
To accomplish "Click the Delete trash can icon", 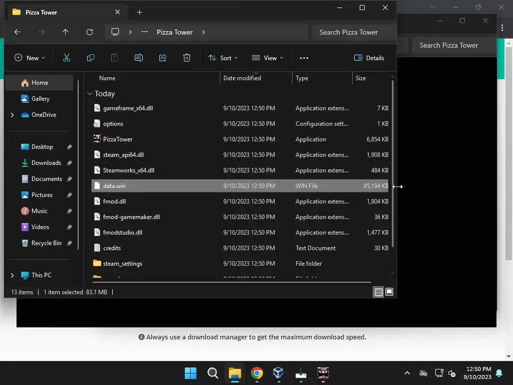I will tap(187, 58).
